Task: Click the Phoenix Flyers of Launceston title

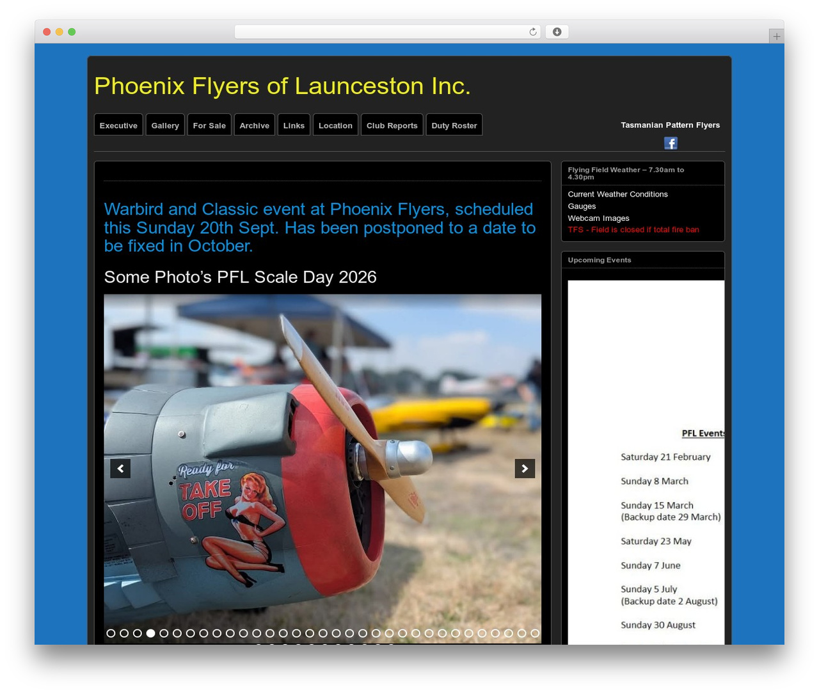Action: (x=282, y=86)
